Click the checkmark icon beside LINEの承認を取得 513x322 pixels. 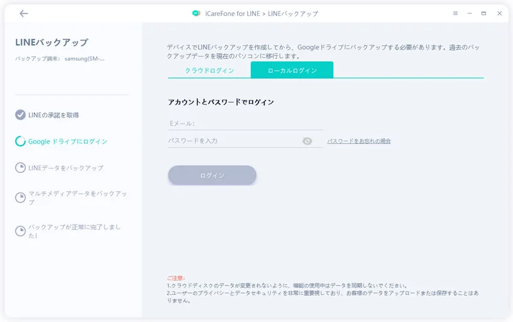coord(21,115)
